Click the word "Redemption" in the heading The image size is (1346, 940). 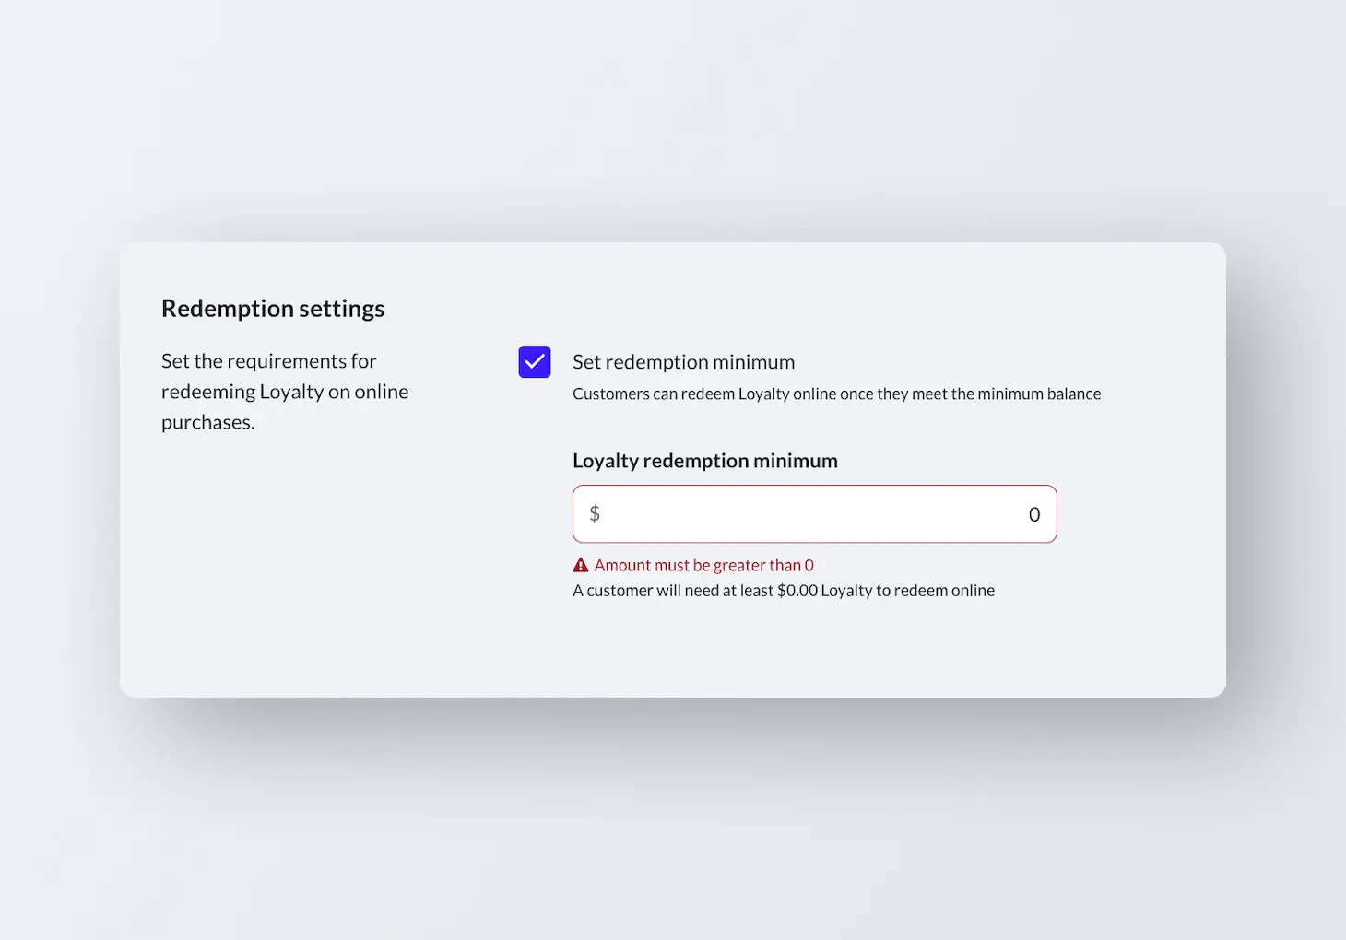pyautogui.click(x=215, y=309)
